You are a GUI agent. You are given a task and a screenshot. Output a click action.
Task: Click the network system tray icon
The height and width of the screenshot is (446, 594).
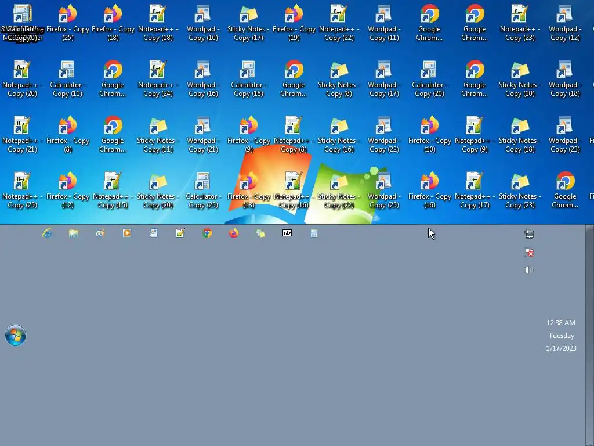(529, 234)
